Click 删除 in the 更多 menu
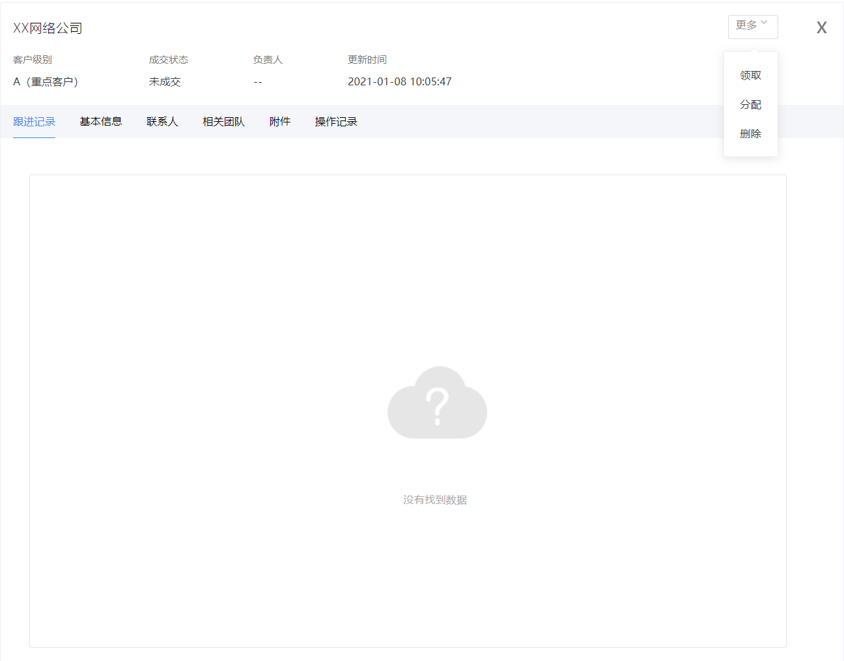The width and height of the screenshot is (844, 661). (x=750, y=134)
